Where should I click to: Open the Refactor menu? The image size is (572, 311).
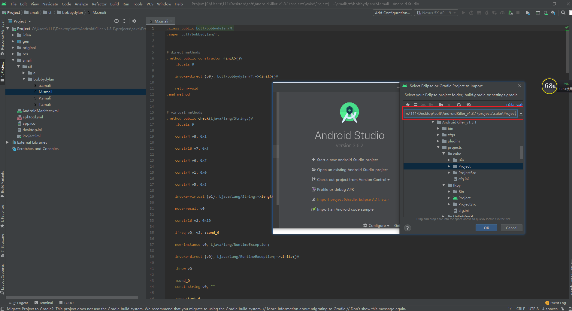coord(99,4)
